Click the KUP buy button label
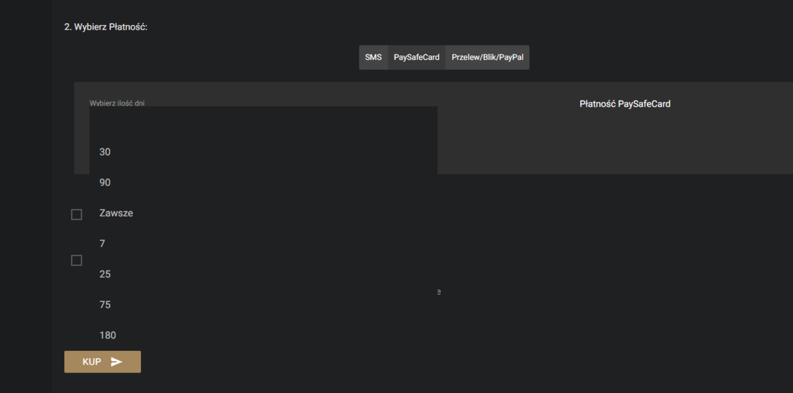 click(92, 362)
